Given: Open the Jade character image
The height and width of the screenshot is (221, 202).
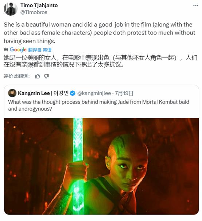Looking at the screenshot, I should [x=101, y=166].
